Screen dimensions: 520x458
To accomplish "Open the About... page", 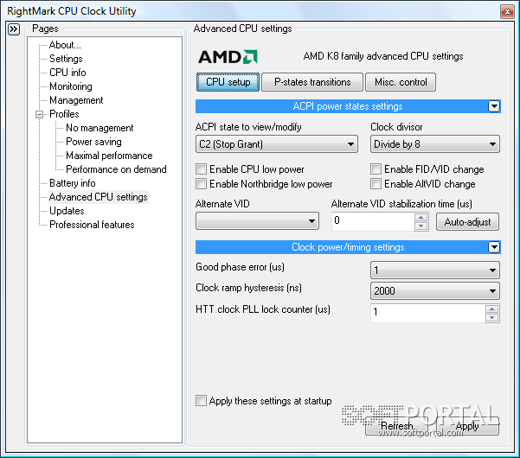I will (65, 45).
